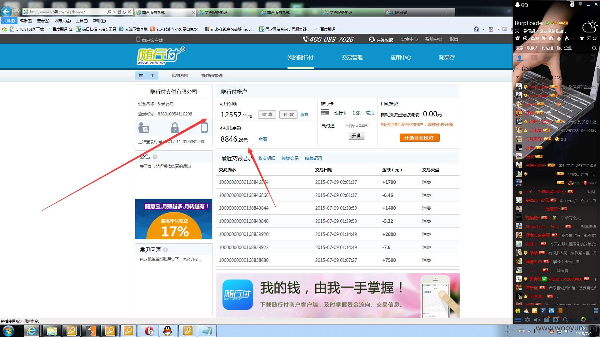Viewport: 600px width, 337px height.
Task: Click 查看 next to available balance
Action: click(304, 115)
